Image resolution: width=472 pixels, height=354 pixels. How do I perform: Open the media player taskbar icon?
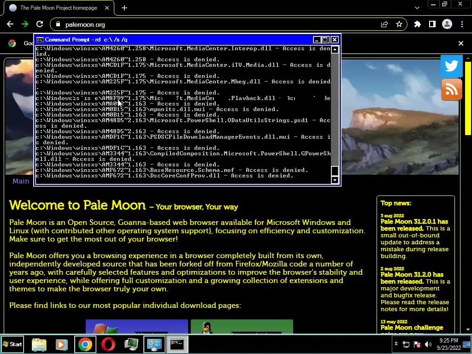(62, 344)
